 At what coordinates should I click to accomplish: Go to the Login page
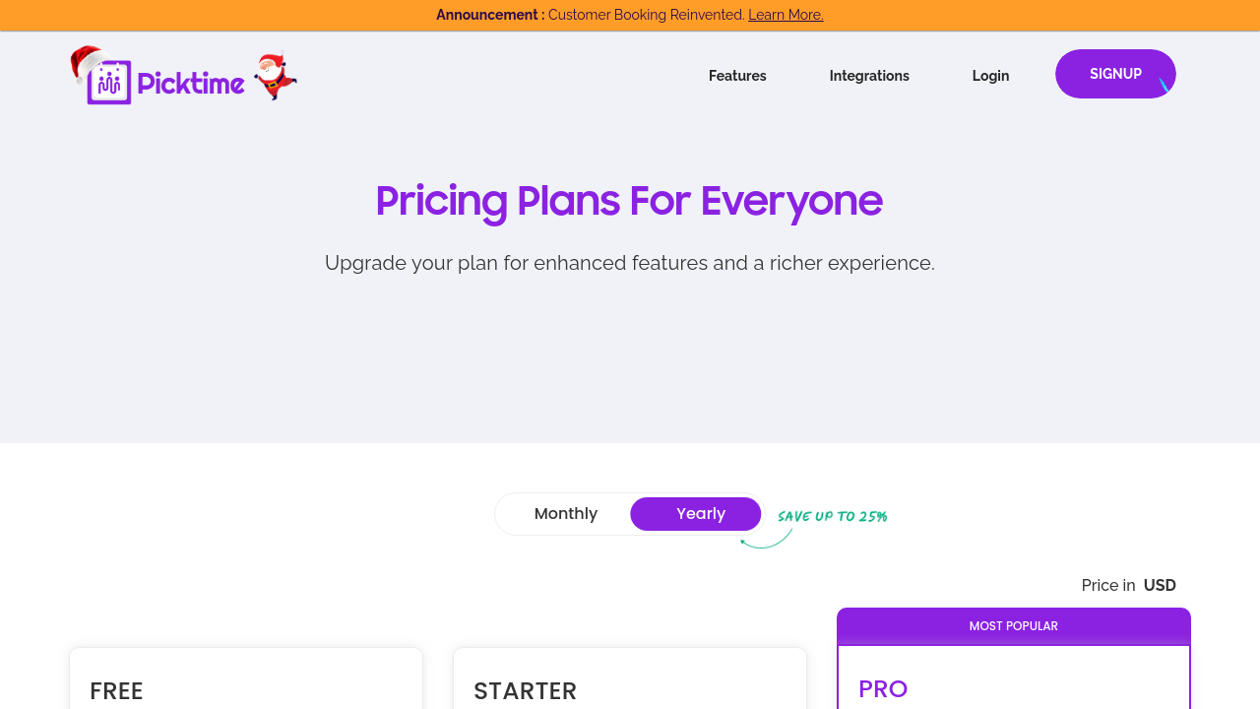tap(990, 76)
